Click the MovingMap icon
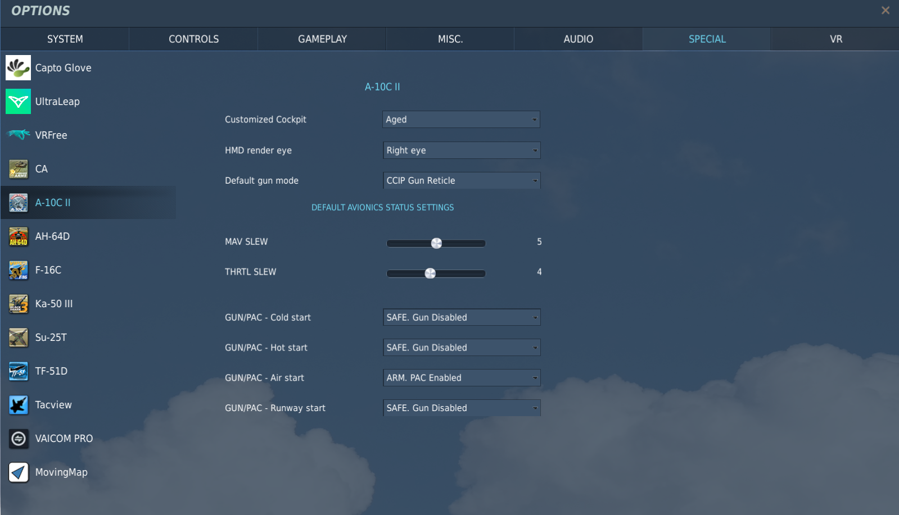This screenshot has width=899, height=515. point(19,472)
